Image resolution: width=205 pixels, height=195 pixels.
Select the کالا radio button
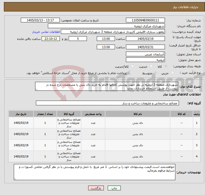(x=166, y=66)
